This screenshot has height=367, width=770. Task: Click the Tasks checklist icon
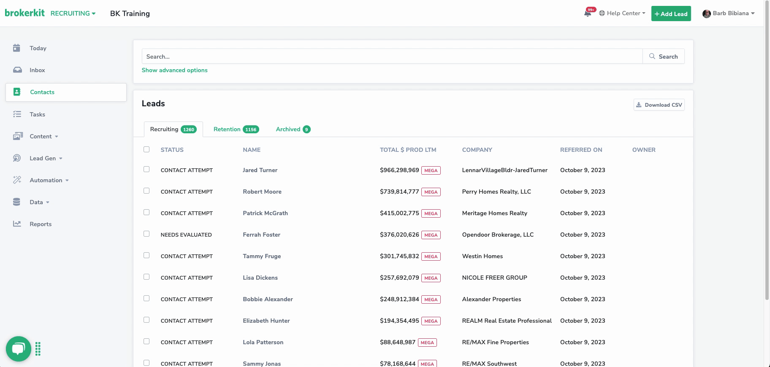pos(17,114)
